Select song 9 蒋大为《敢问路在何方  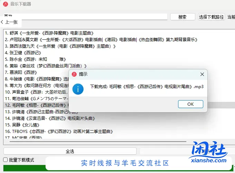tap(37, 86)
